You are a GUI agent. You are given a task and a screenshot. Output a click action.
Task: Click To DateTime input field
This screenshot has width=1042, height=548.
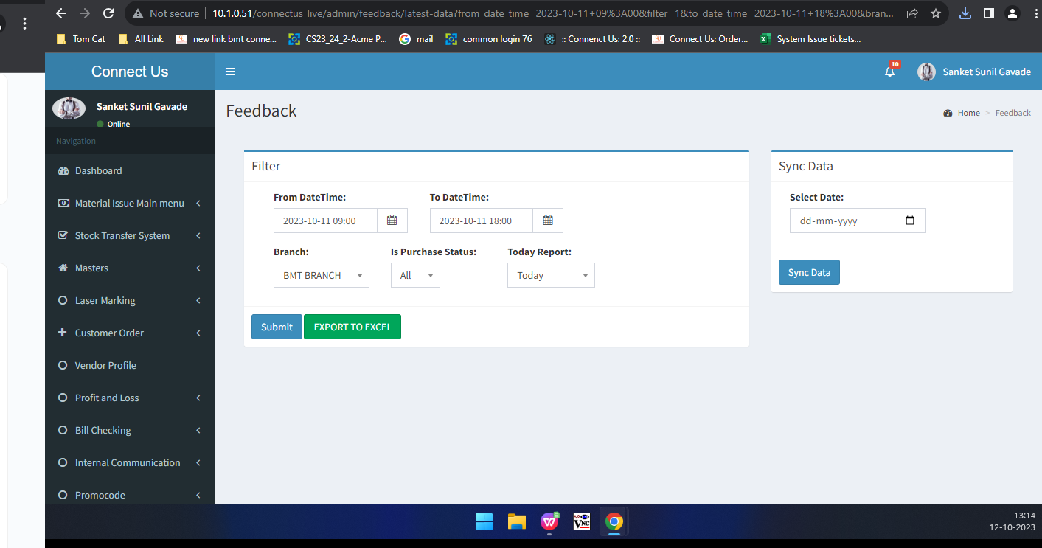pos(482,221)
